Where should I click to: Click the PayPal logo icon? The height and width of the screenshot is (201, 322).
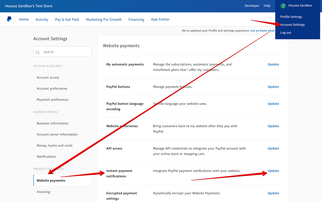point(9,19)
